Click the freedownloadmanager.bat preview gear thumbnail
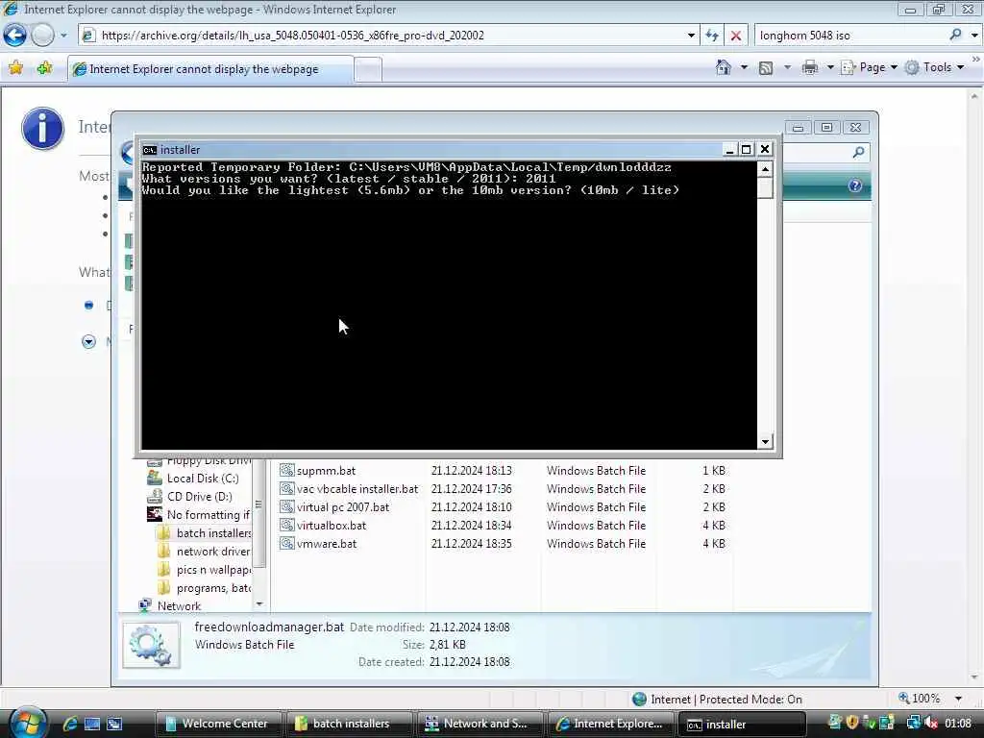Image resolution: width=984 pixels, height=738 pixels. (151, 646)
